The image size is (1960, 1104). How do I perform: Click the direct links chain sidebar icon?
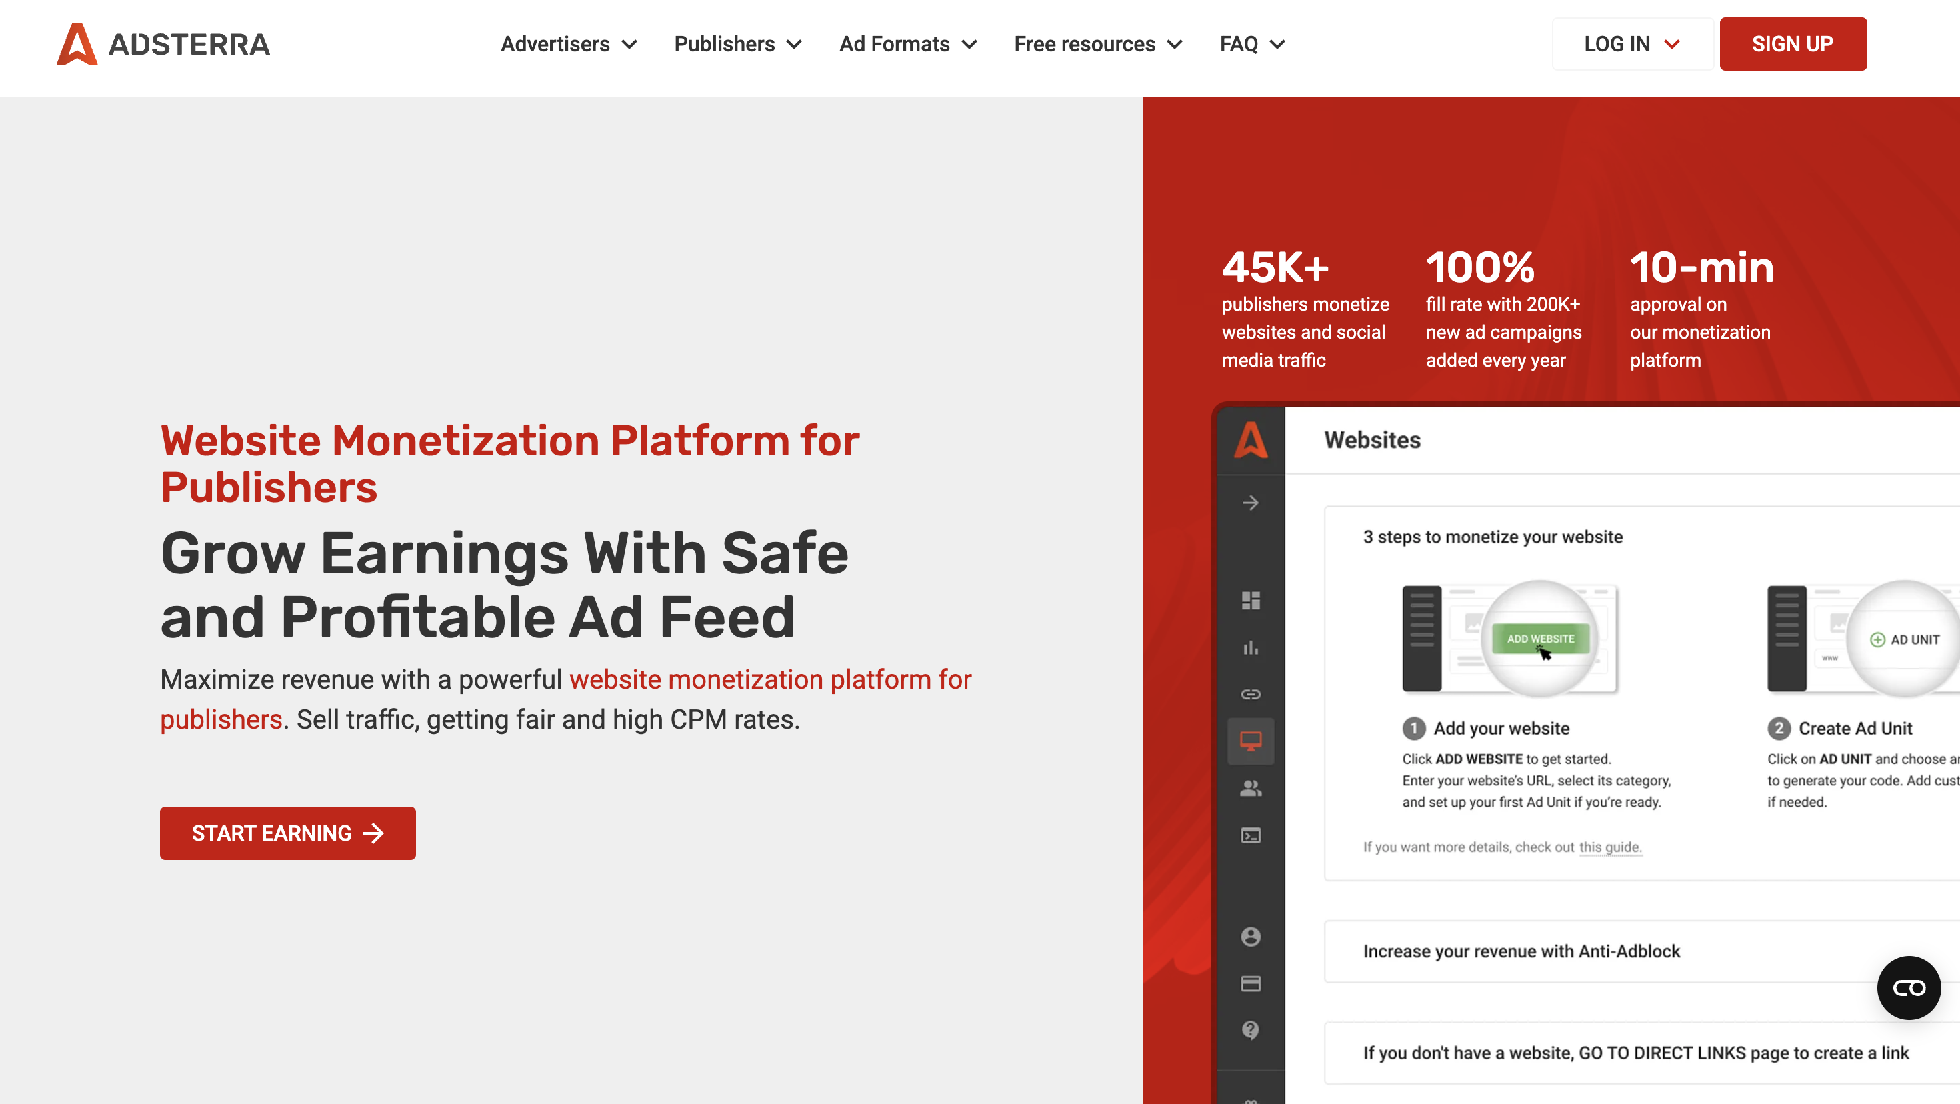coord(1250,694)
